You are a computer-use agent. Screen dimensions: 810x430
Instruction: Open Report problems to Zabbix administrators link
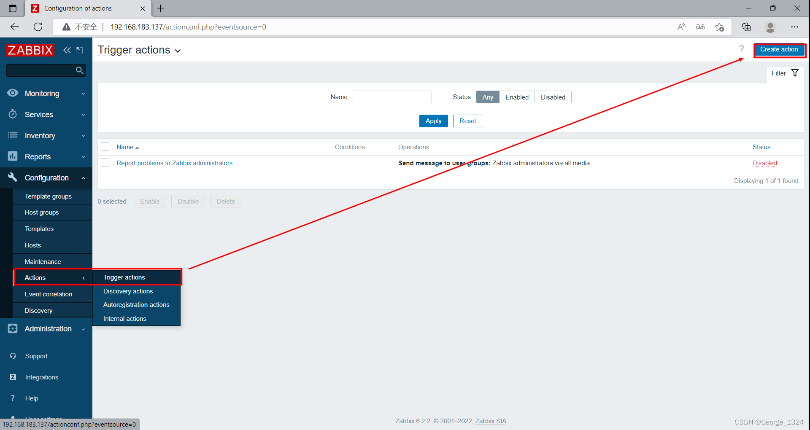pos(174,163)
